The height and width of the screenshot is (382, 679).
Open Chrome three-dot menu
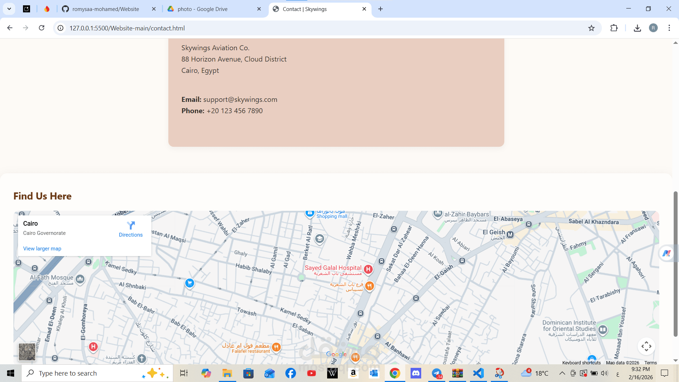[669, 28]
